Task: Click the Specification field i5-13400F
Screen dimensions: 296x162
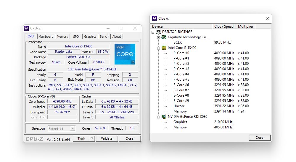Action: (x=93, y=69)
